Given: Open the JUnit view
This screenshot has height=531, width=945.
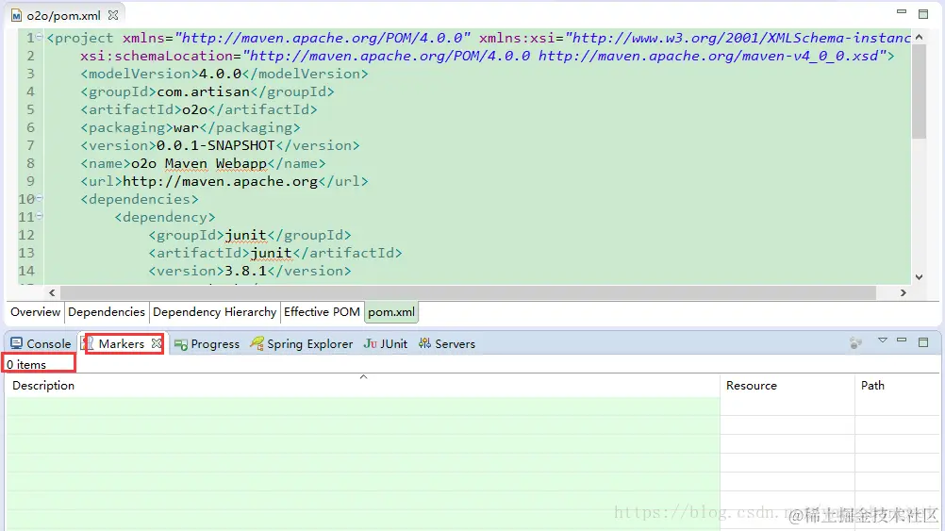Looking at the screenshot, I should tap(386, 343).
